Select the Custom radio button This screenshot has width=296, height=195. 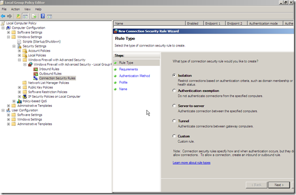174,136
